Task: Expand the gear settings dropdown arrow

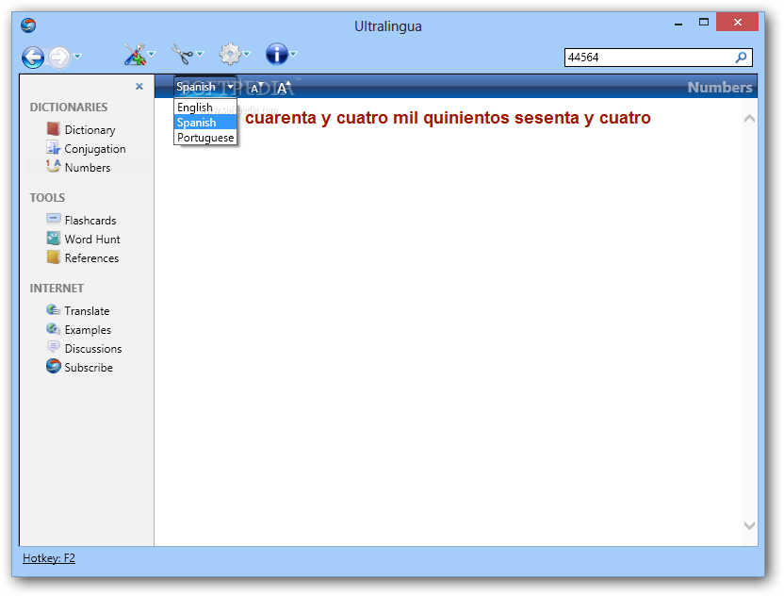Action: [247, 54]
